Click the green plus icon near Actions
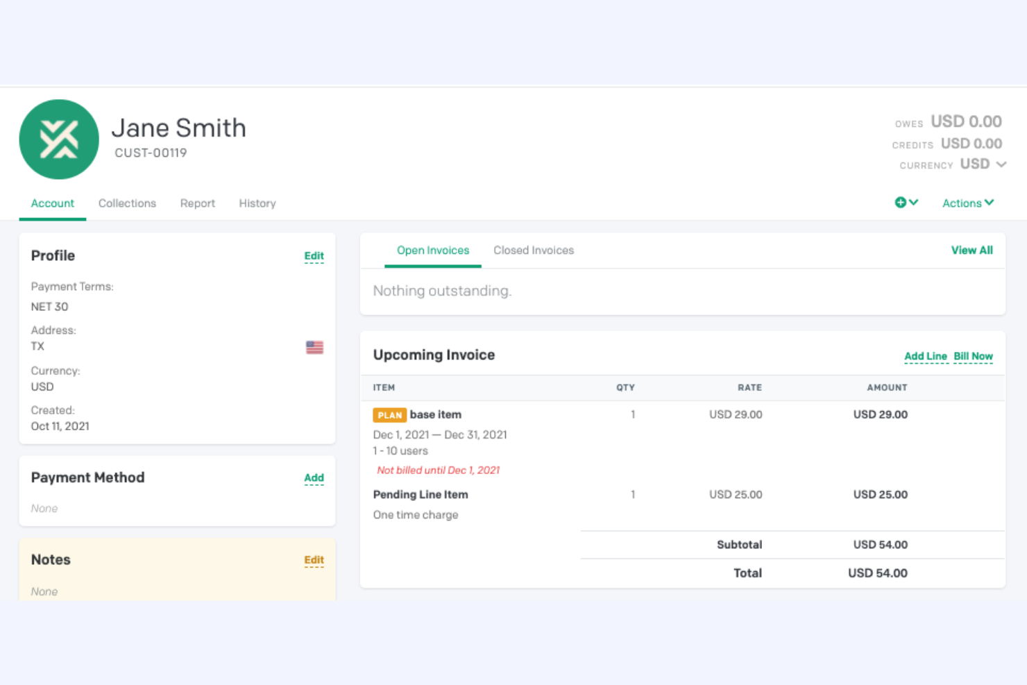 click(x=901, y=202)
